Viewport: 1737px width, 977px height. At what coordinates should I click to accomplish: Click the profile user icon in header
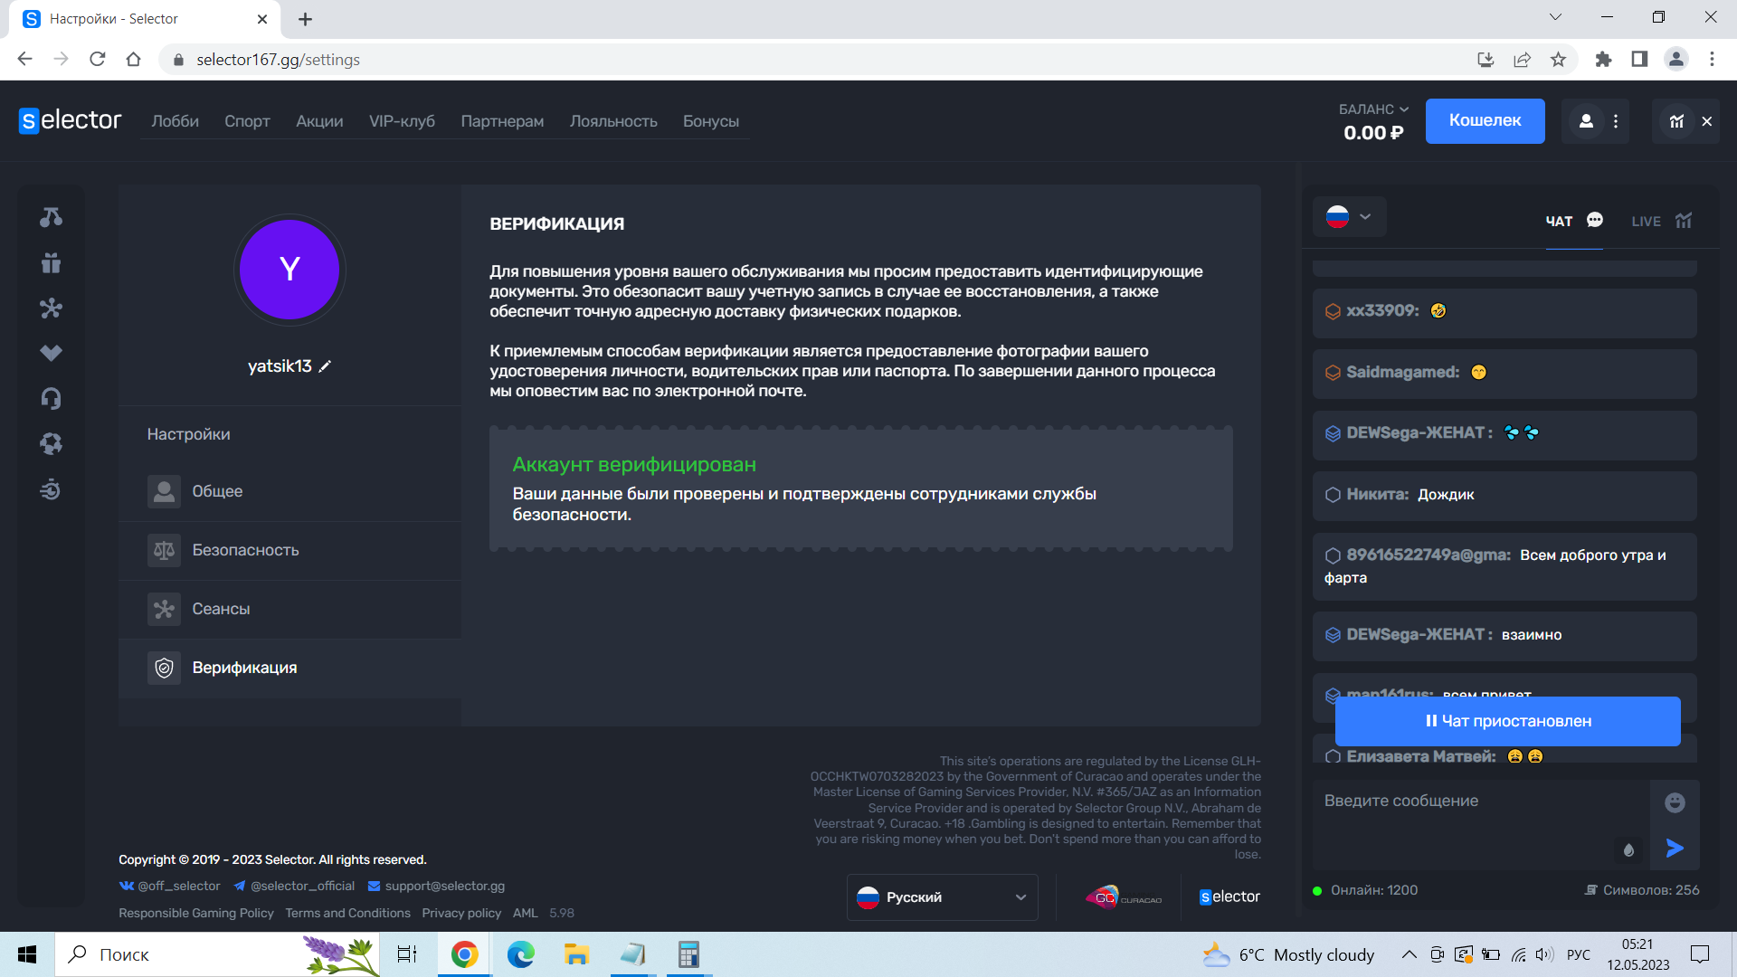(1586, 121)
